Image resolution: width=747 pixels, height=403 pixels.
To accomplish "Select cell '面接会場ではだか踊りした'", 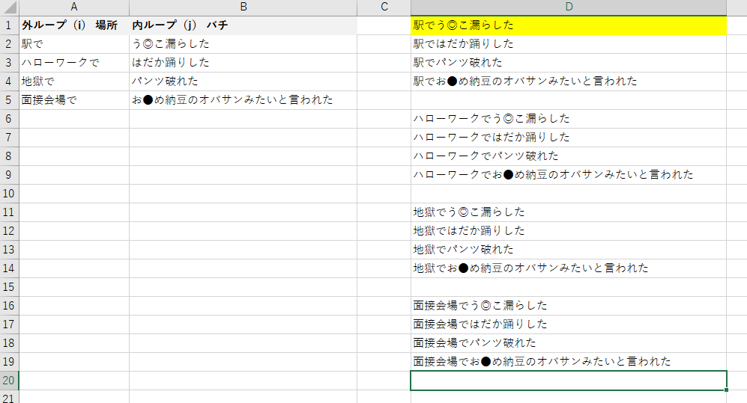I will point(569,324).
